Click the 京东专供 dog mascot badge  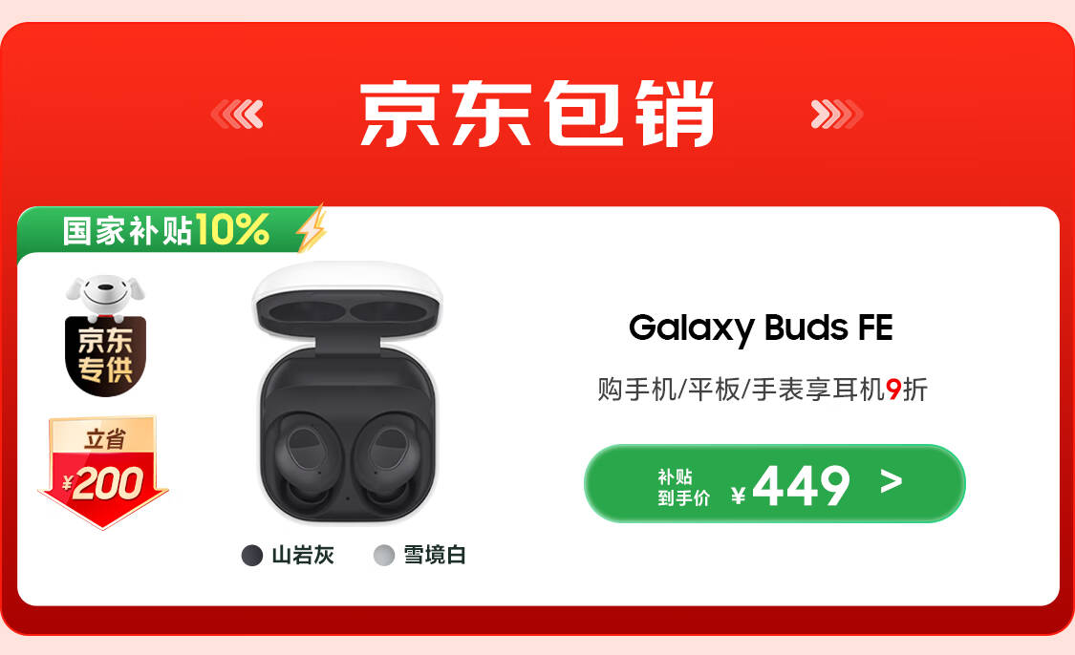105,336
